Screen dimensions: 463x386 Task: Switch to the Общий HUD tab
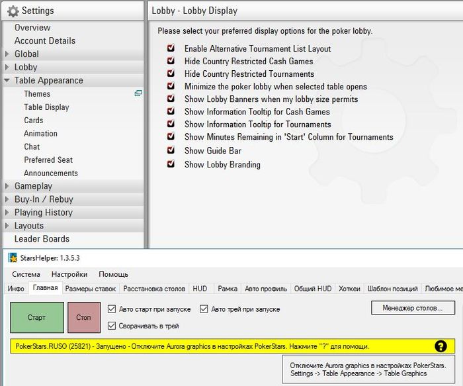(313, 289)
